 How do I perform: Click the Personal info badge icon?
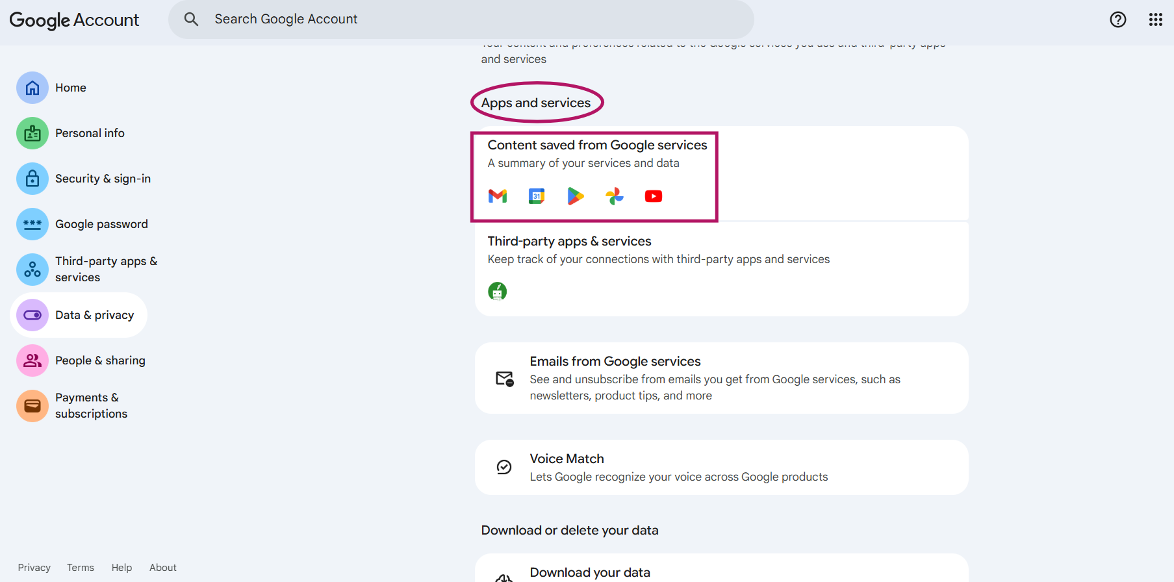coord(32,133)
